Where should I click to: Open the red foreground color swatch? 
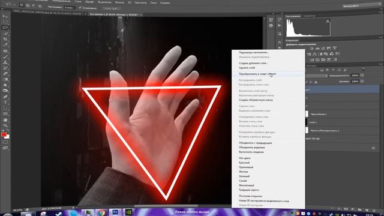click(4, 134)
